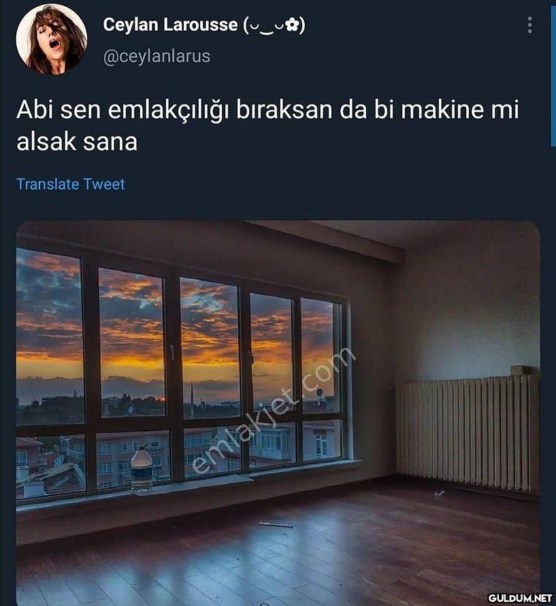Click the Translate Tweet link
This screenshot has height=606, width=556.
click(x=71, y=184)
